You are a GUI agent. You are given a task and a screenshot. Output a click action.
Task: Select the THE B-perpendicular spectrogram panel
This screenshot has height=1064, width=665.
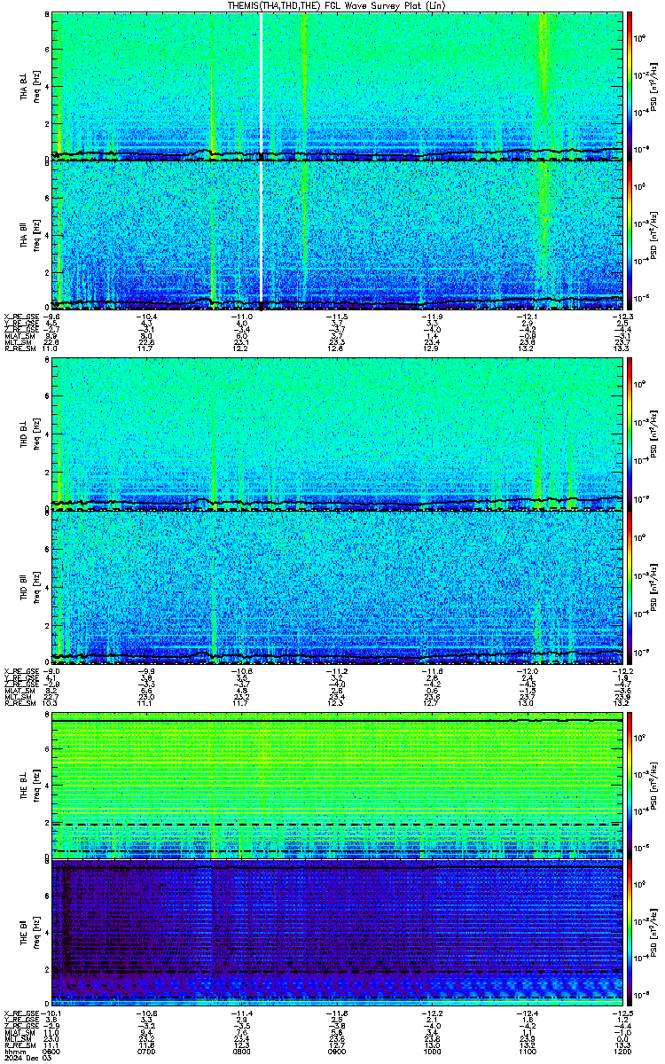coord(337,786)
